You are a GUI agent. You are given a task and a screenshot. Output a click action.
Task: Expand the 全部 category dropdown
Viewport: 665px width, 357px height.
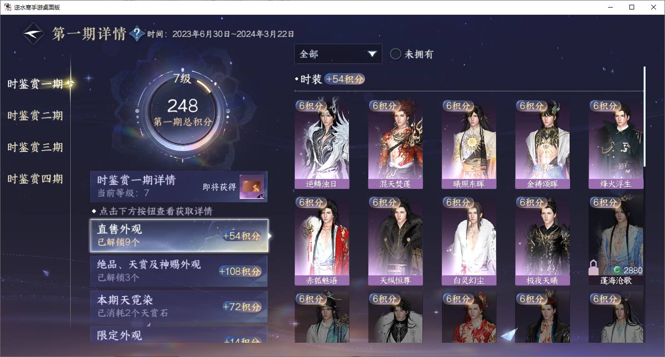tap(338, 54)
